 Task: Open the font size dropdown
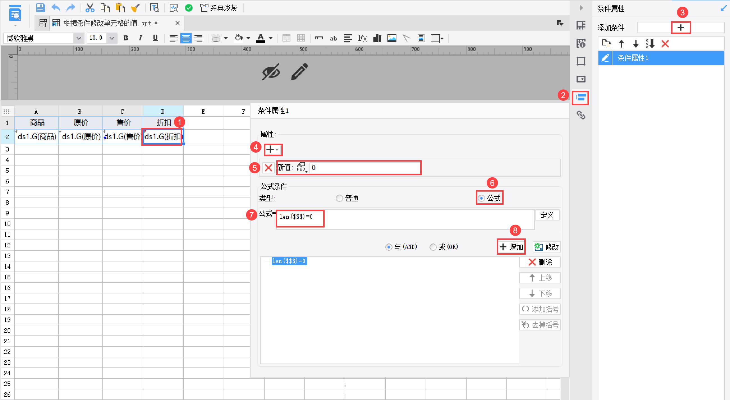pyautogui.click(x=112, y=38)
